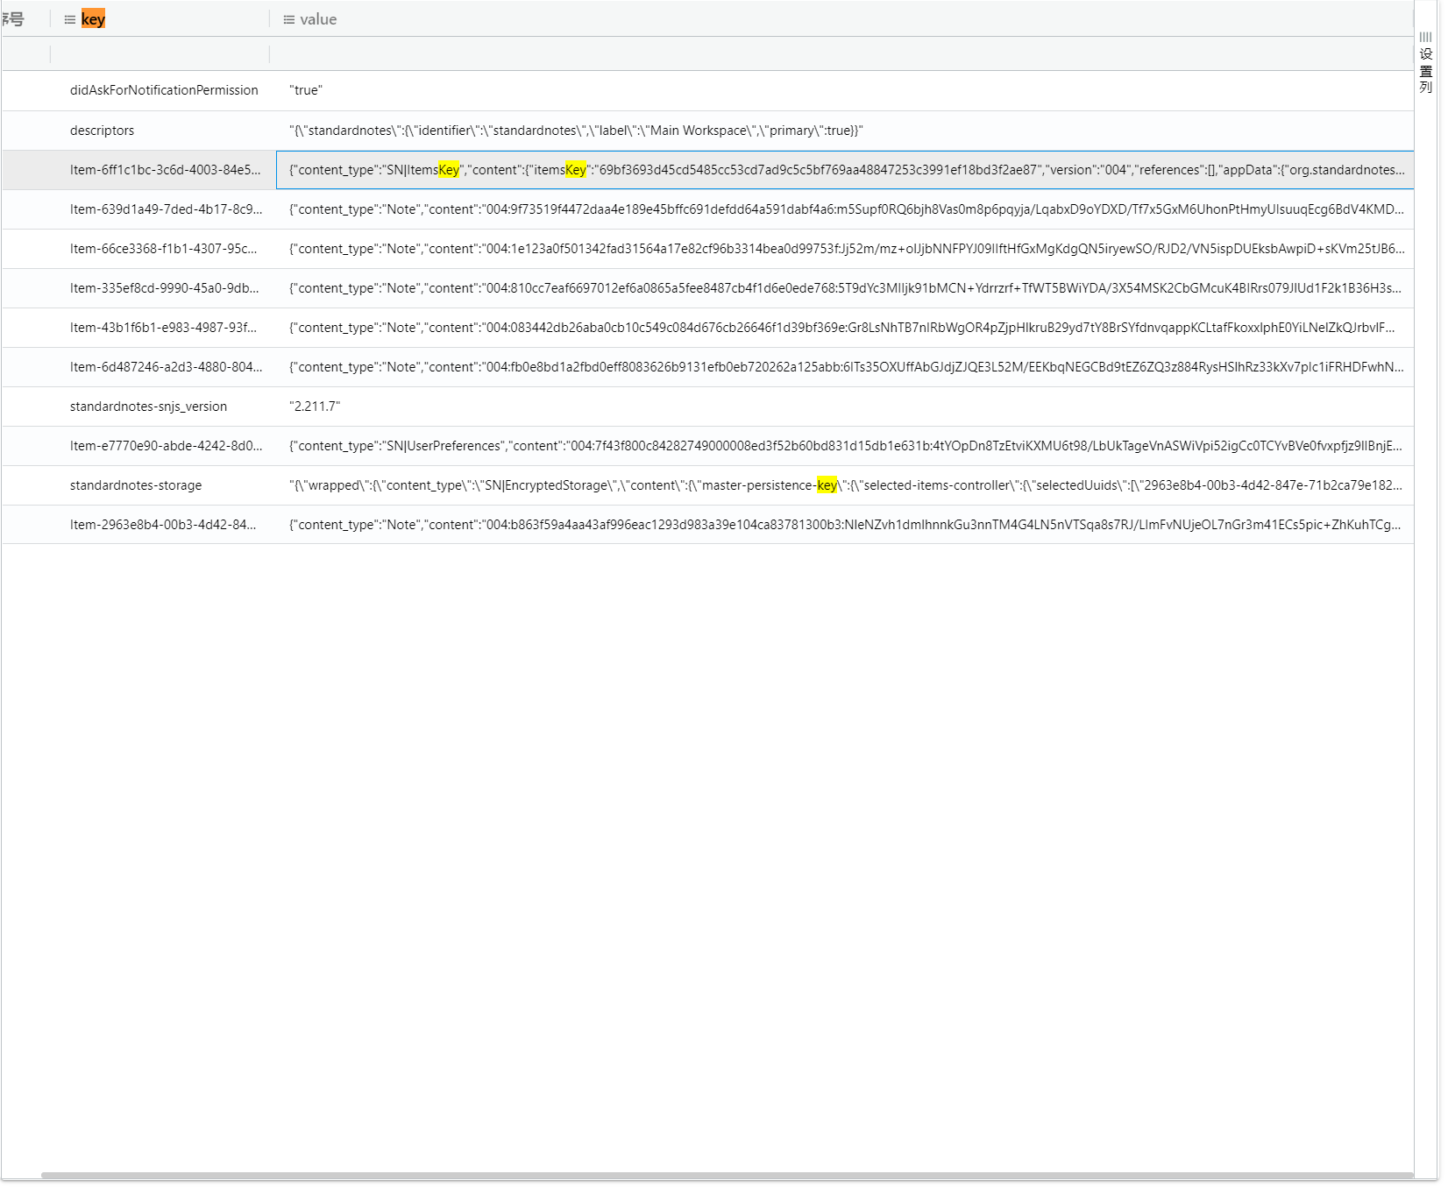Open the 设置列 column settings panel
Screen dimensions: 1448x1188
1426,63
